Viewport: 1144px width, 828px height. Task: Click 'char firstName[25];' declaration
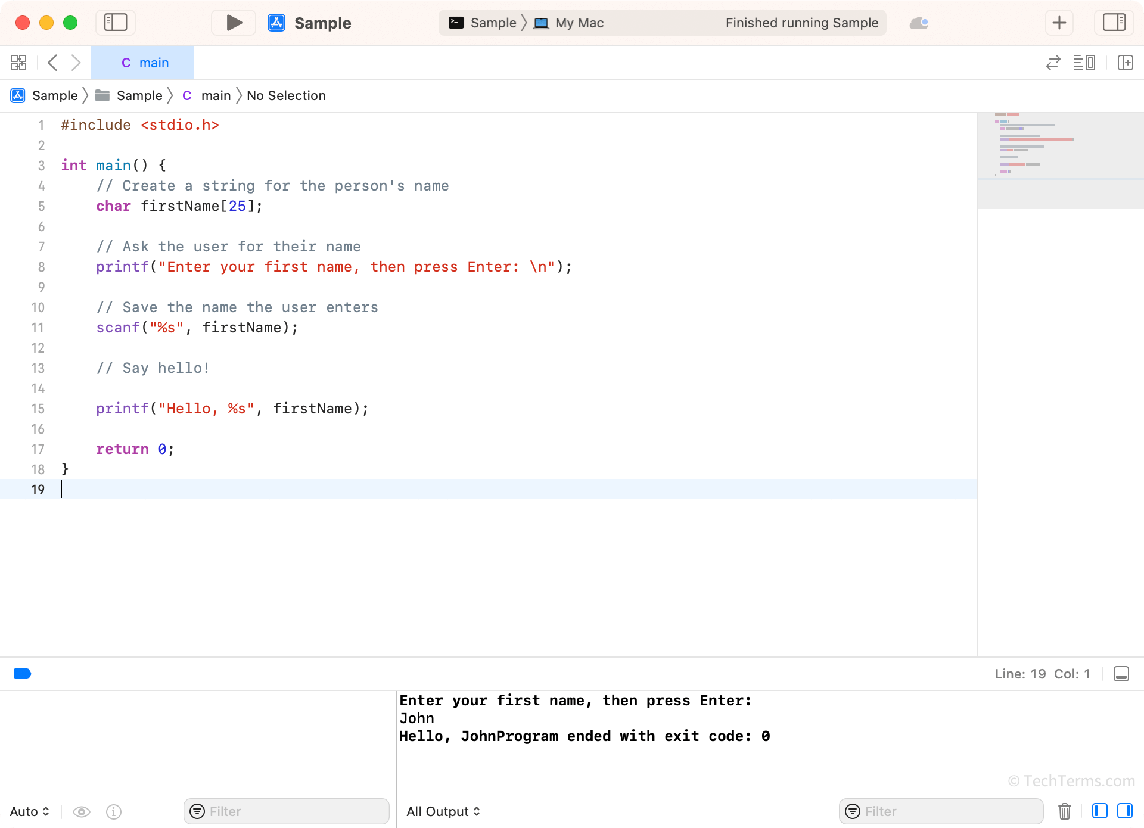(x=179, y=206)
